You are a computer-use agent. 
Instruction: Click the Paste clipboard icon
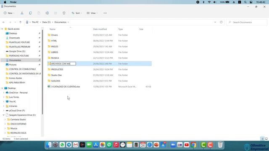pos(39,13)
